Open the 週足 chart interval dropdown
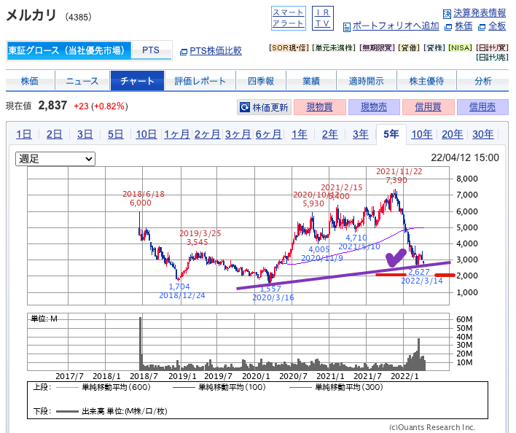Image resolution: width=516 pixels, height=433 pixels. pyautogui.click(x=55, y=159)
